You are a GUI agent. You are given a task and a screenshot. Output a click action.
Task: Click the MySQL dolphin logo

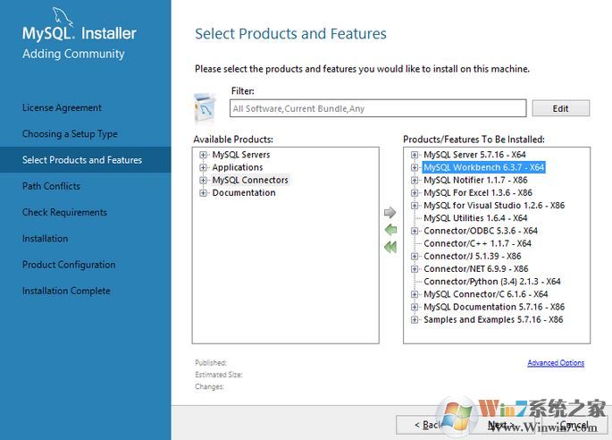tap(63, 16)
